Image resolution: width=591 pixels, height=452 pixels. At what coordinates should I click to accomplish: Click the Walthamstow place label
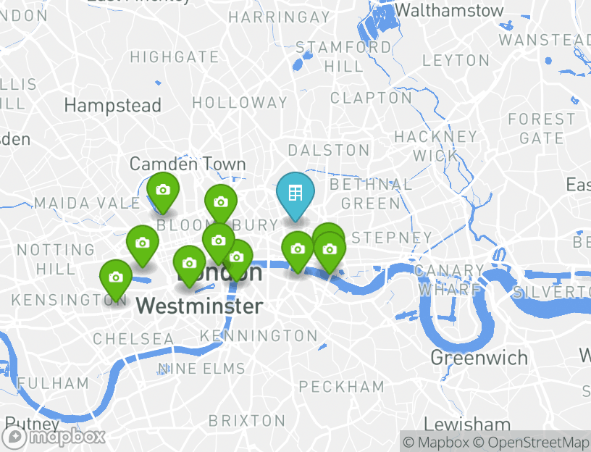(x=449, y=10)
